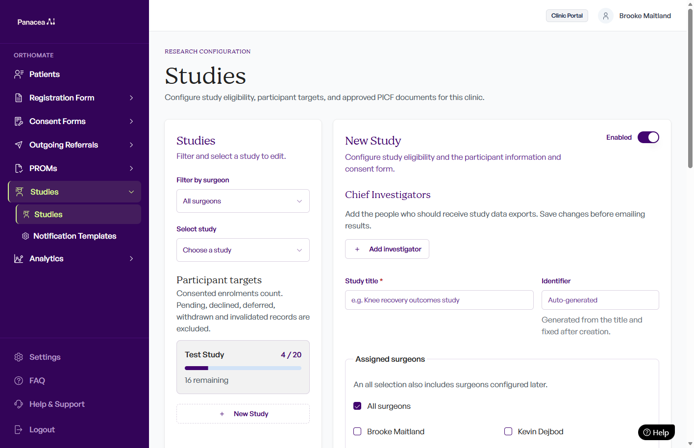Check the Kevin Dejbod surgeon checkbox

[x=508, y=431]
